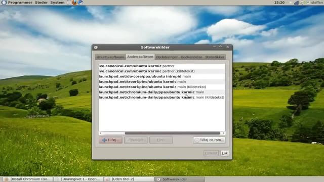
Task: Select the do-core ppa intrepid main row
Action: point(162,76)
